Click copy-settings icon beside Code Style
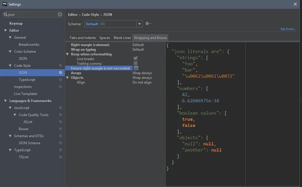The height and width of the screenshot is (187, 302). coord(60,65)
